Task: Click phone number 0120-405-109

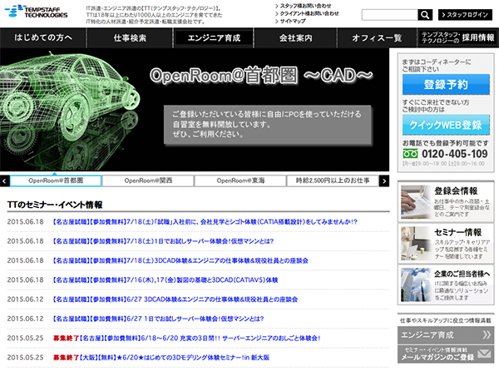Action: [x=454, y=154]
